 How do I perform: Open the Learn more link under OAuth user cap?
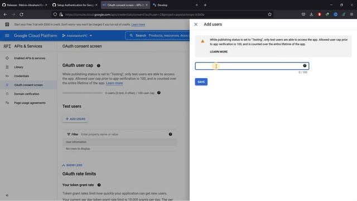pyautogui.click(x=114, y=83)
